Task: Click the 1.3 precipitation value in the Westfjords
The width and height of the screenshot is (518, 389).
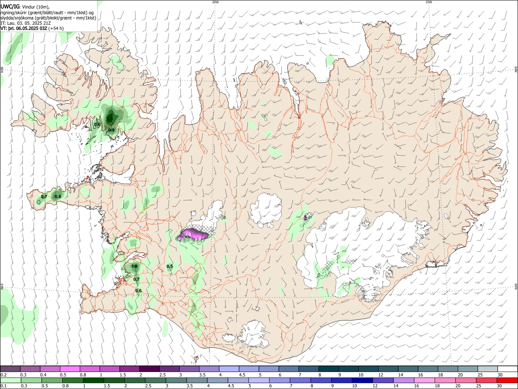Action: [109, 118]
